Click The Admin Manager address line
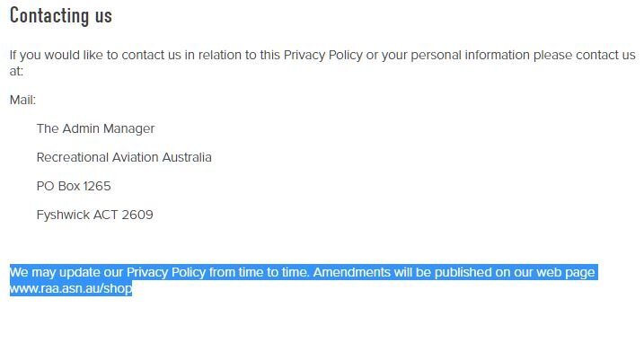The width and height of the screenshot is (644, 343). [96, 128]
